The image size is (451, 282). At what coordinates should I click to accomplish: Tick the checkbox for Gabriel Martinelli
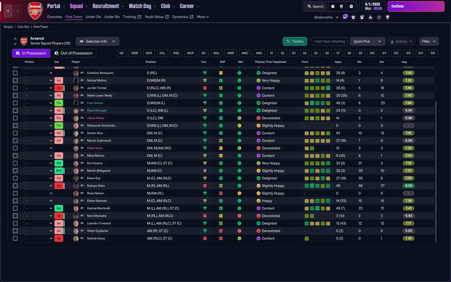coord(15,208)
